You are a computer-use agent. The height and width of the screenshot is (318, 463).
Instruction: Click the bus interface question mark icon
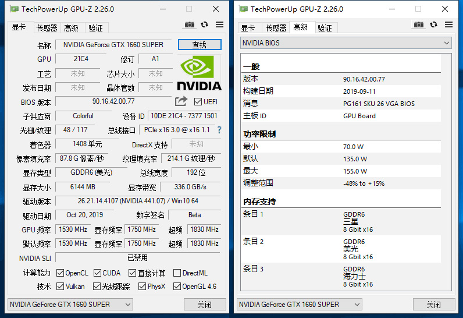[x=219, y=130]
